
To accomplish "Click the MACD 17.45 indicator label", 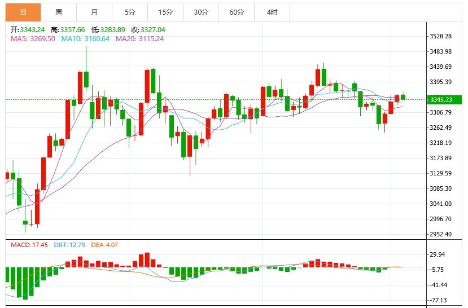I will [x=30, y=245].
